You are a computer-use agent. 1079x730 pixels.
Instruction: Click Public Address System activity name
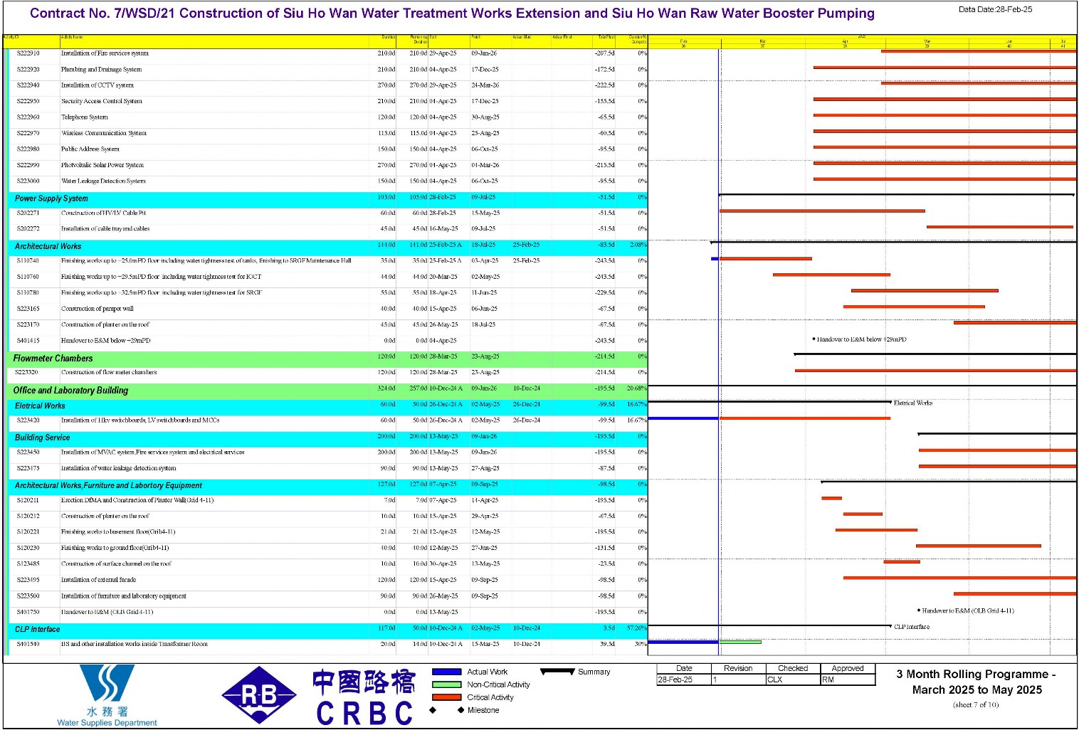coord(90,149)
